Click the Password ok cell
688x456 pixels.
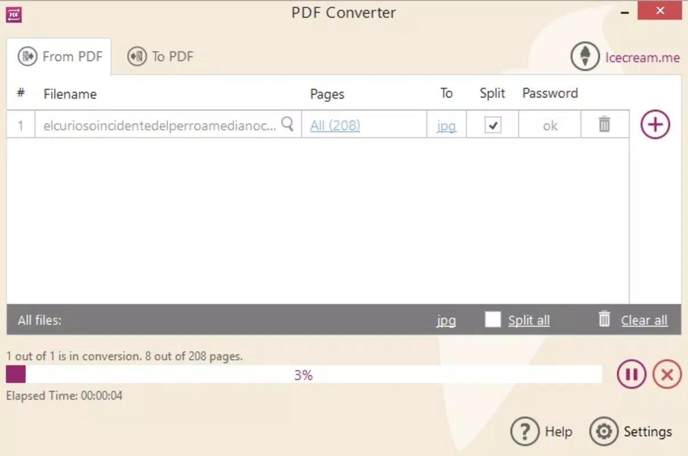pos(549,125)
